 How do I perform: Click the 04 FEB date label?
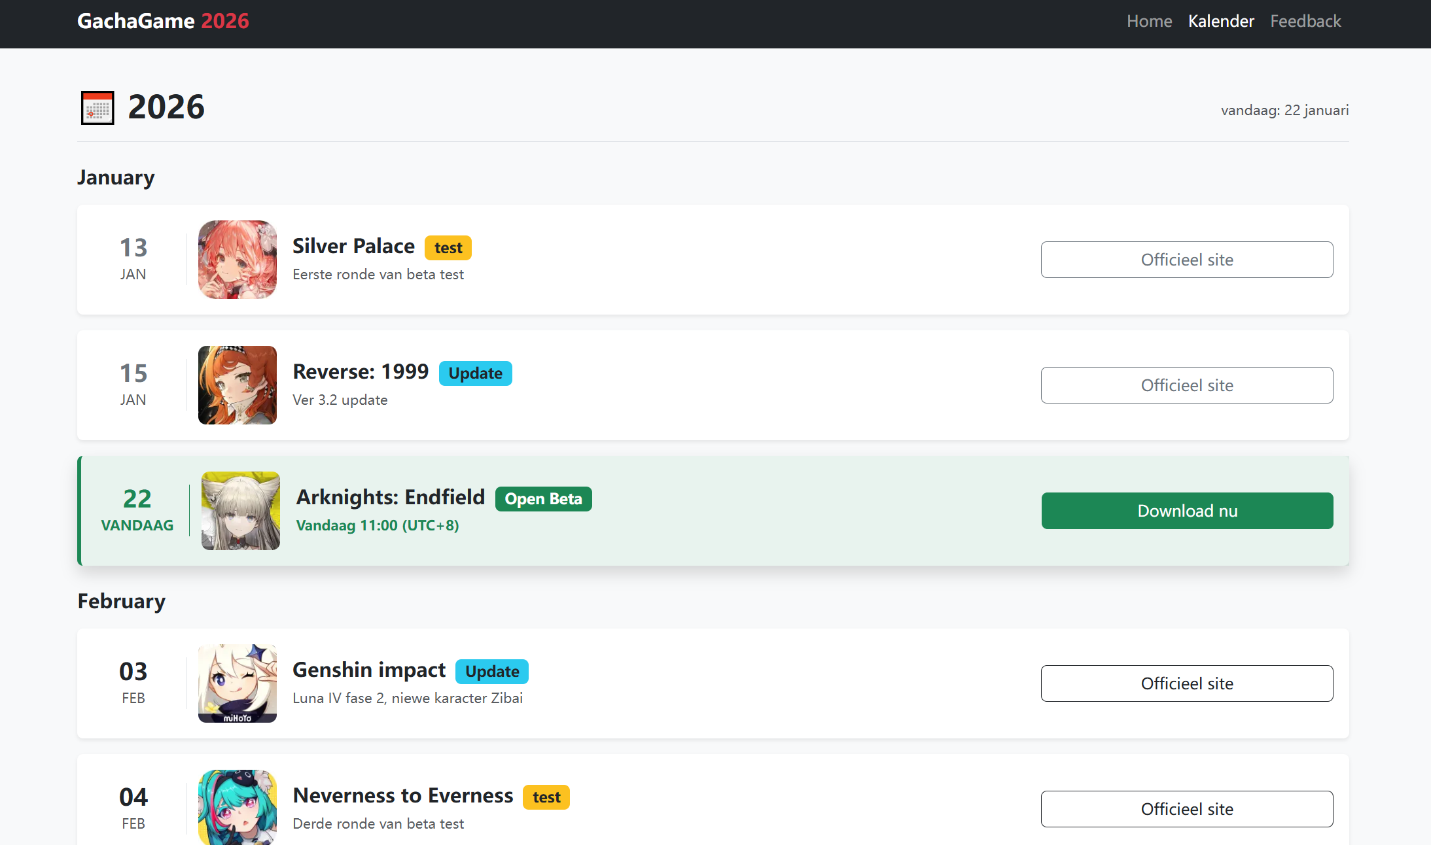[x=133, y=808]
